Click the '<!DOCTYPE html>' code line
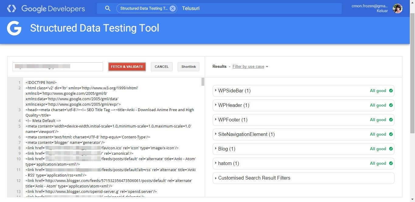The width and height of the screenshot is (415, 202). pos(41,82)
